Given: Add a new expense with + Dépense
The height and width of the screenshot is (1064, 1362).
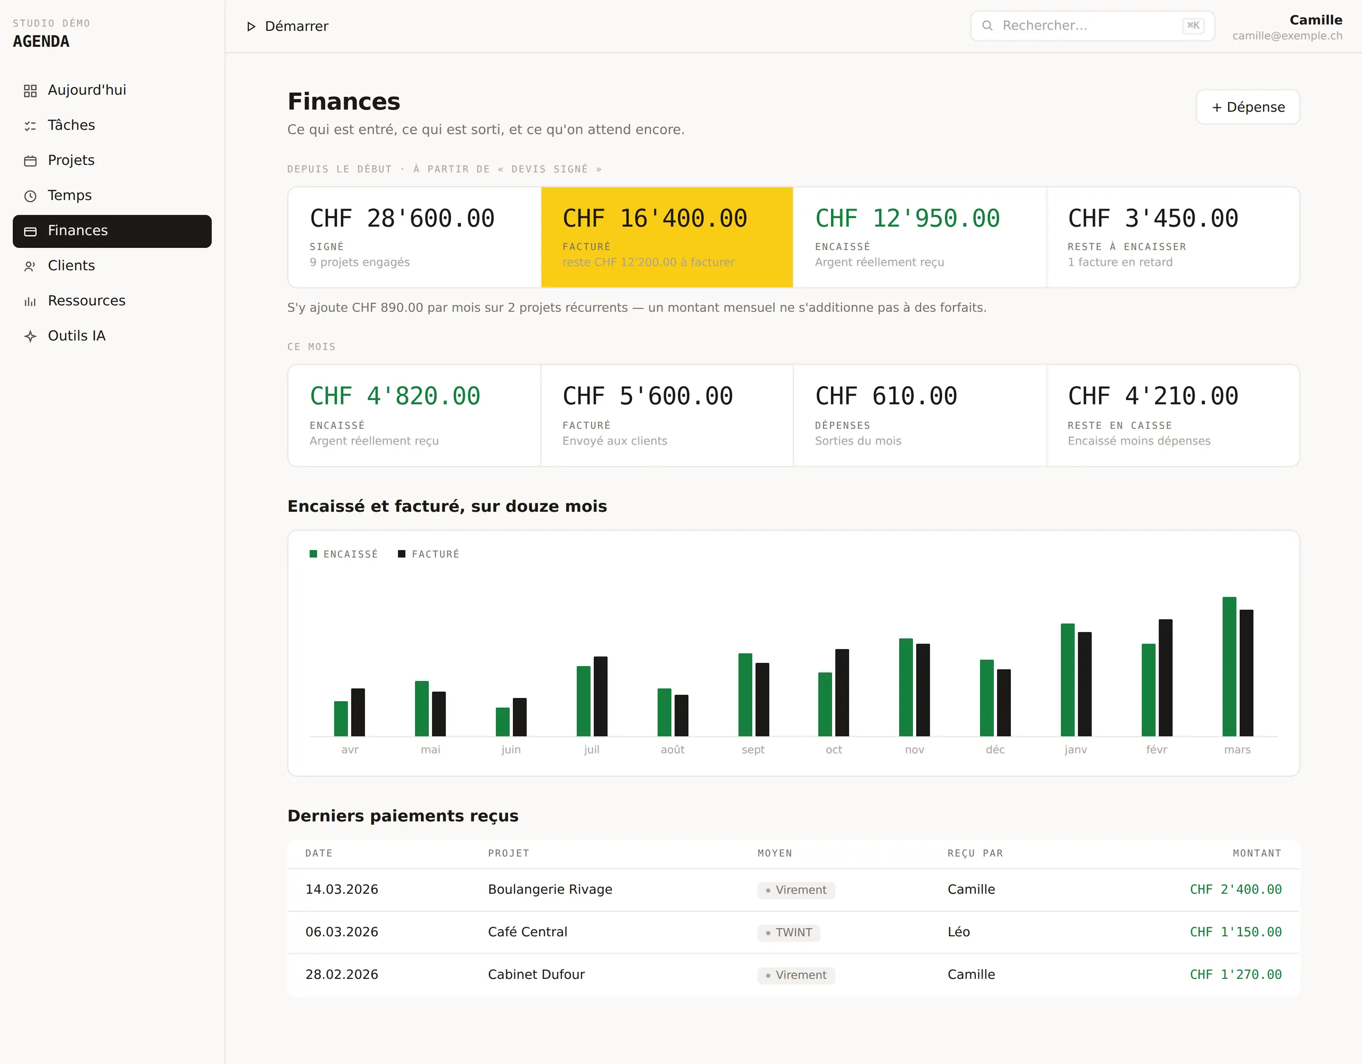Looking at the screenshot, I should click(1248, 107).
